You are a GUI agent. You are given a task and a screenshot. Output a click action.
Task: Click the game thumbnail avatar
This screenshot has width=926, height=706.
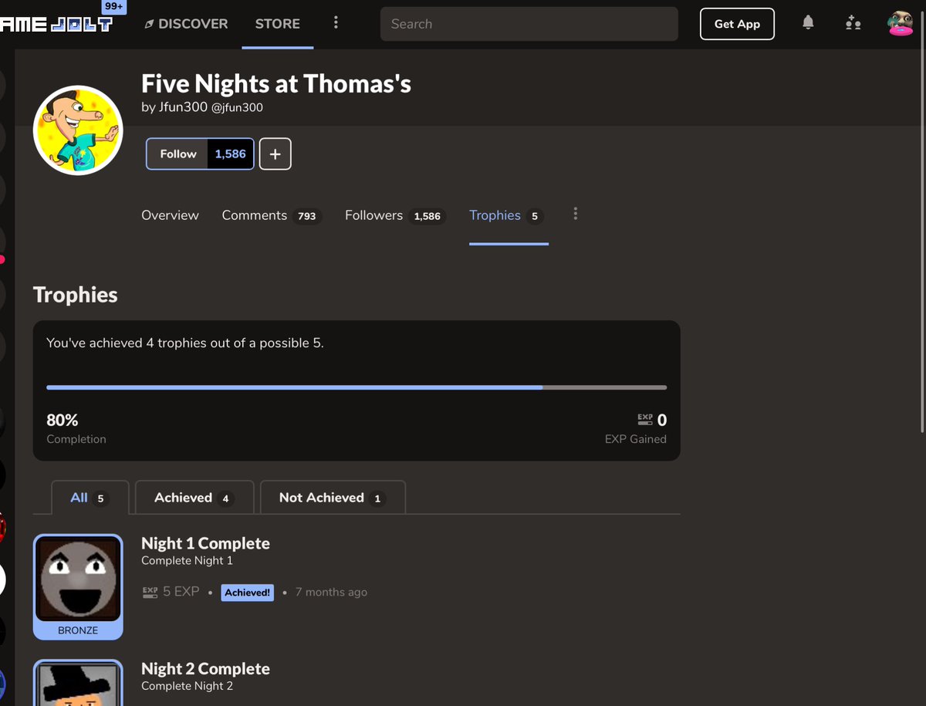pyautogui.click(x=78, y=130)
